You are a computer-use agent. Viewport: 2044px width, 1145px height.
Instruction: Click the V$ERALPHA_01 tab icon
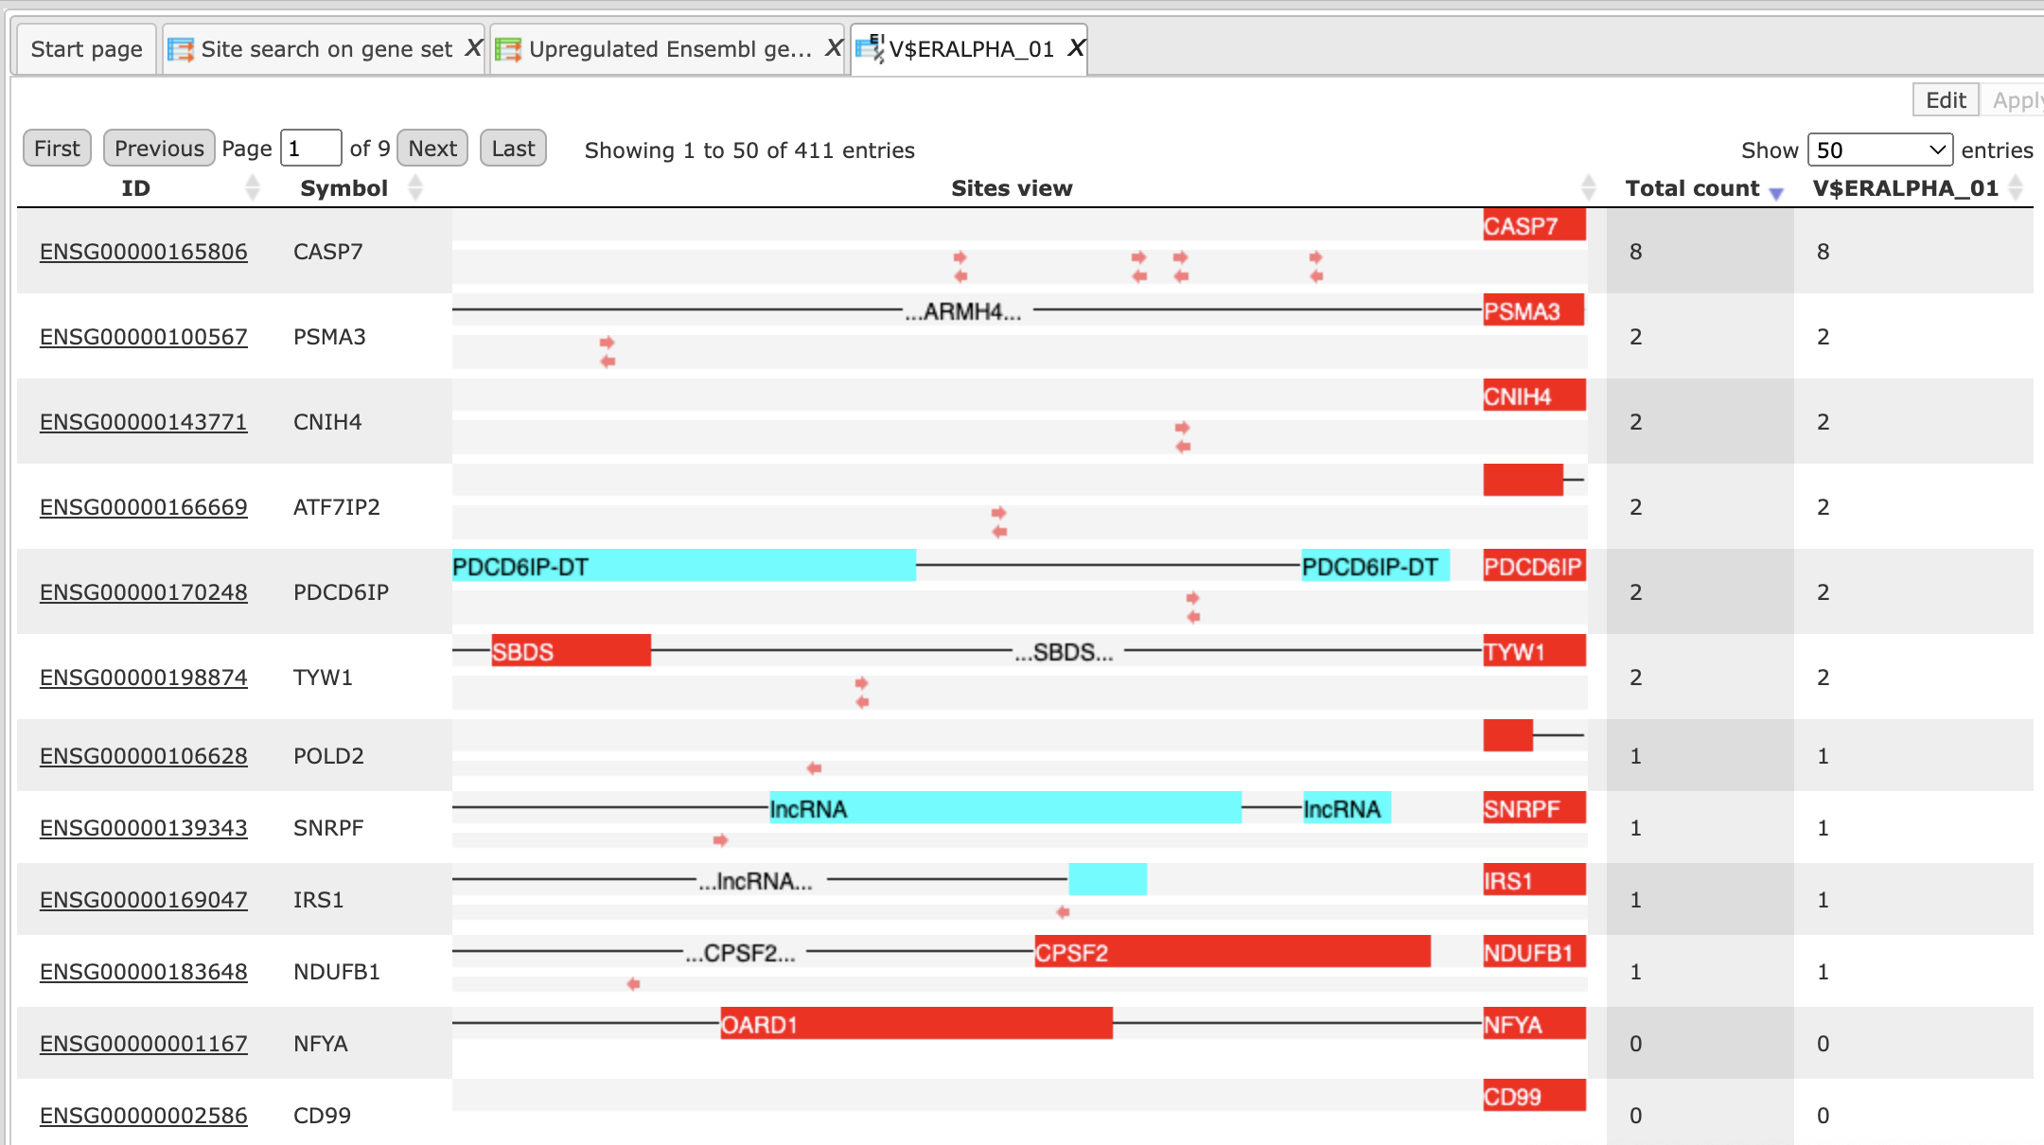(870, 48)
